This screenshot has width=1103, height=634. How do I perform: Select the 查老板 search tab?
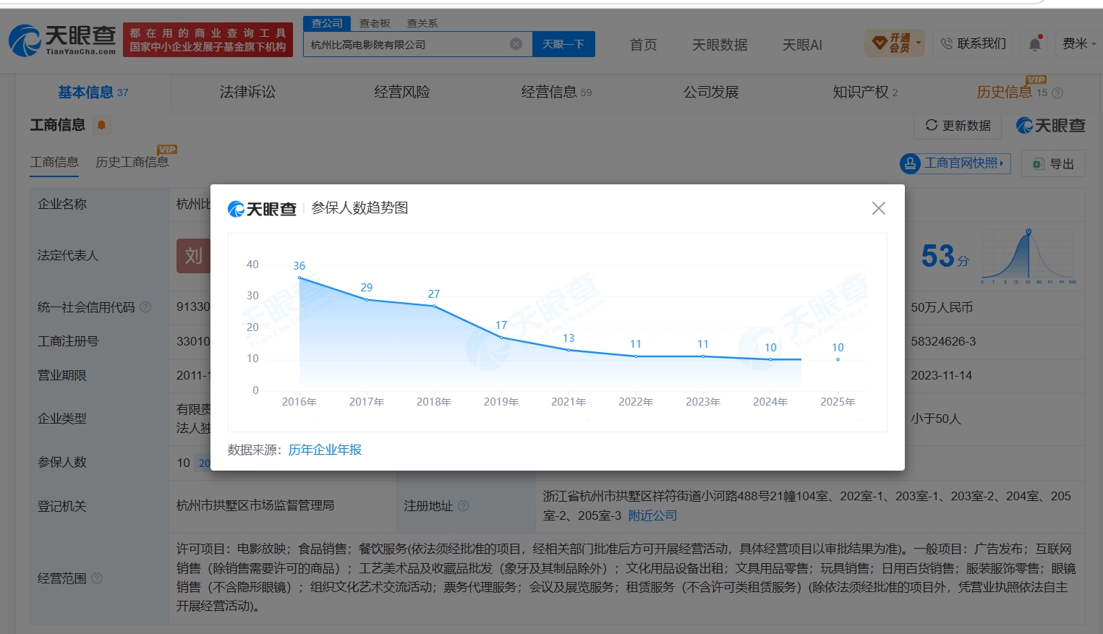point(375,23)
